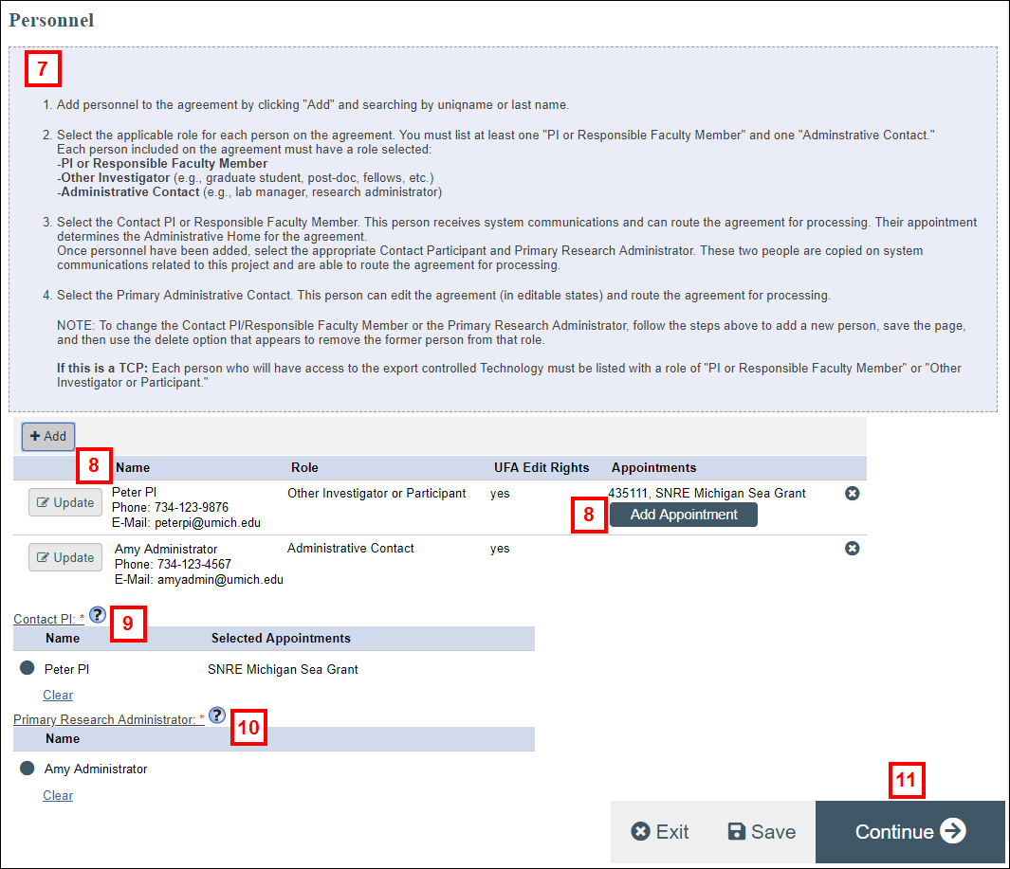This screenshot has height=869, width=1010.
Task: Click the 435111, SNRE Michigan Sea Grant appointment
Action: click(707, 493)
